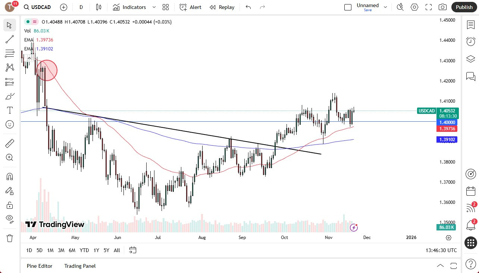Toggle lock all drawings
This screenshot has height=273, width=479.
(x=10, y=205)
